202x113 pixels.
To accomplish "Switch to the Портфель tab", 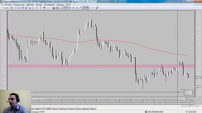I will click(x=63, y=109).
